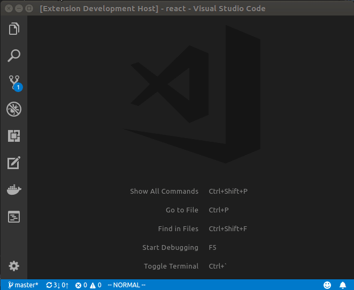Close the VS Code window
The height and width of the screenshot is (290, 354).
coord(9,9)
